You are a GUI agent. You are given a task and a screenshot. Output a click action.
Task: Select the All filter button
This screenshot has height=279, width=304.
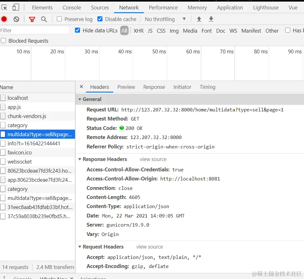pyautogui.click(x=124, y=30)
